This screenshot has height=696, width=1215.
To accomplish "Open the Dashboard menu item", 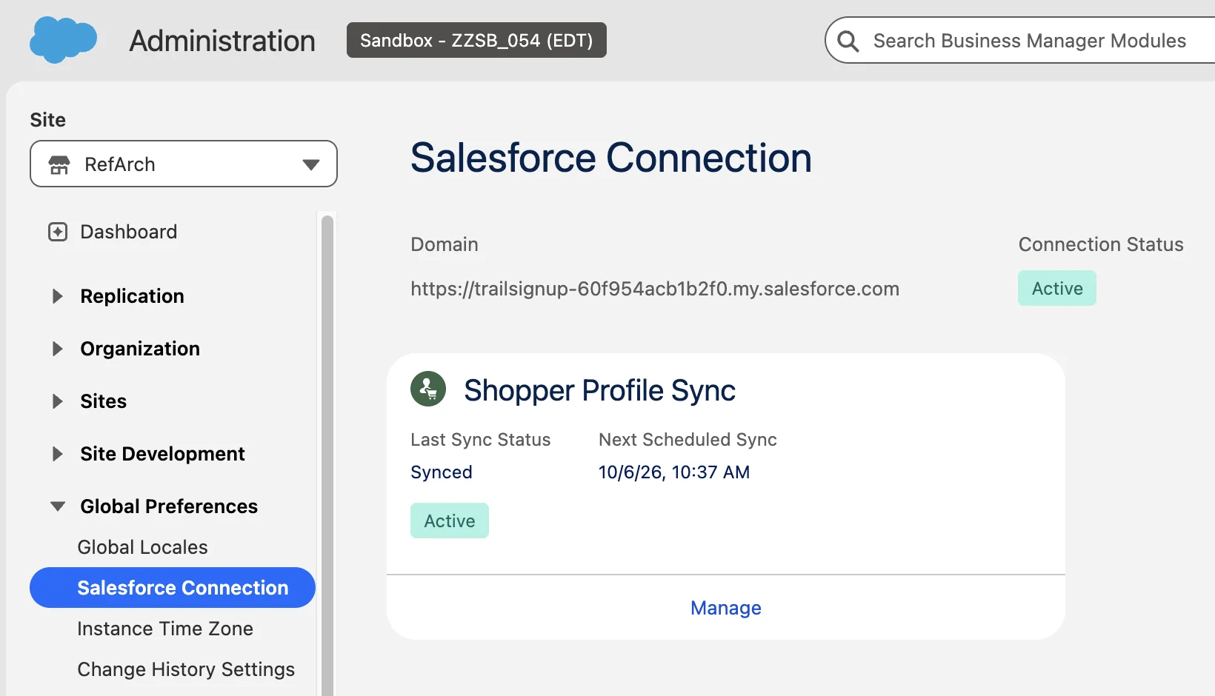I will pyautogui.click(x=129, y=232).
